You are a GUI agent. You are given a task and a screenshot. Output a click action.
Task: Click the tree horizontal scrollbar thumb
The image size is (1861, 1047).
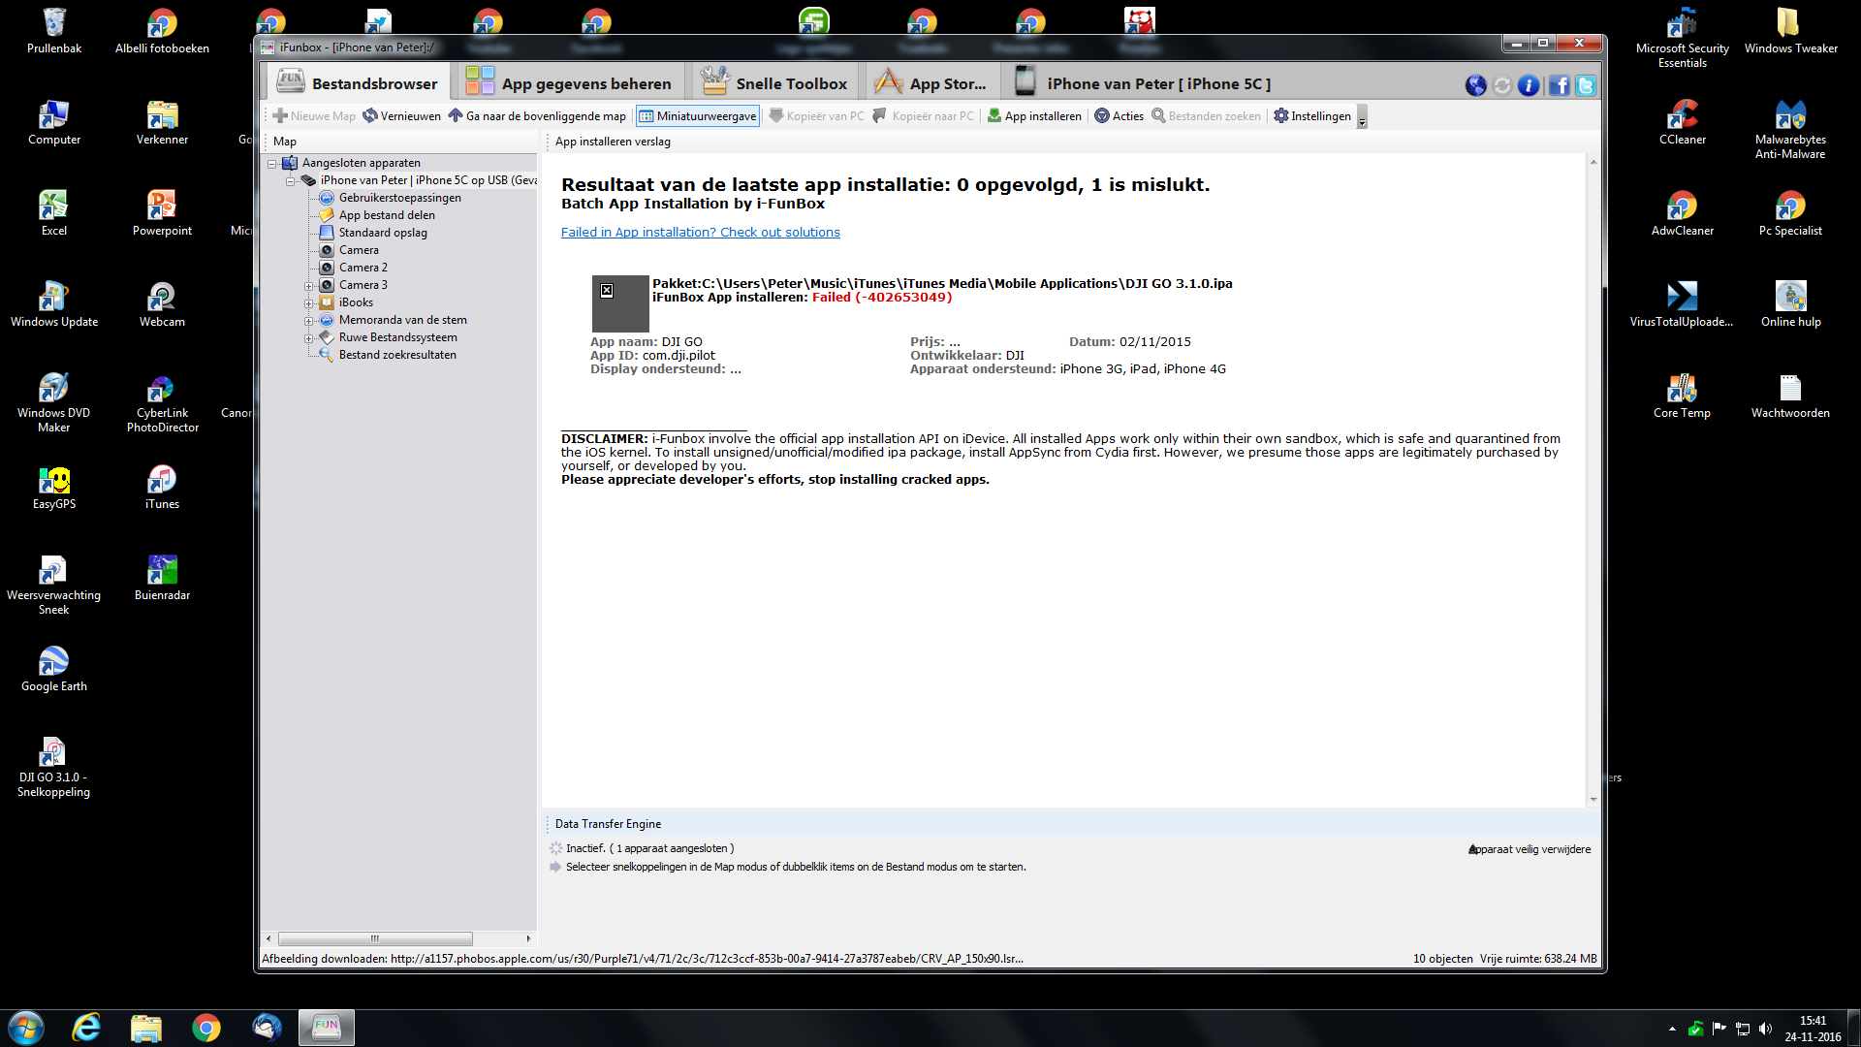pos(375,938)
